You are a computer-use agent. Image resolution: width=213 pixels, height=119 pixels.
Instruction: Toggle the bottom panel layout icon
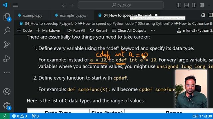point(186,5)
